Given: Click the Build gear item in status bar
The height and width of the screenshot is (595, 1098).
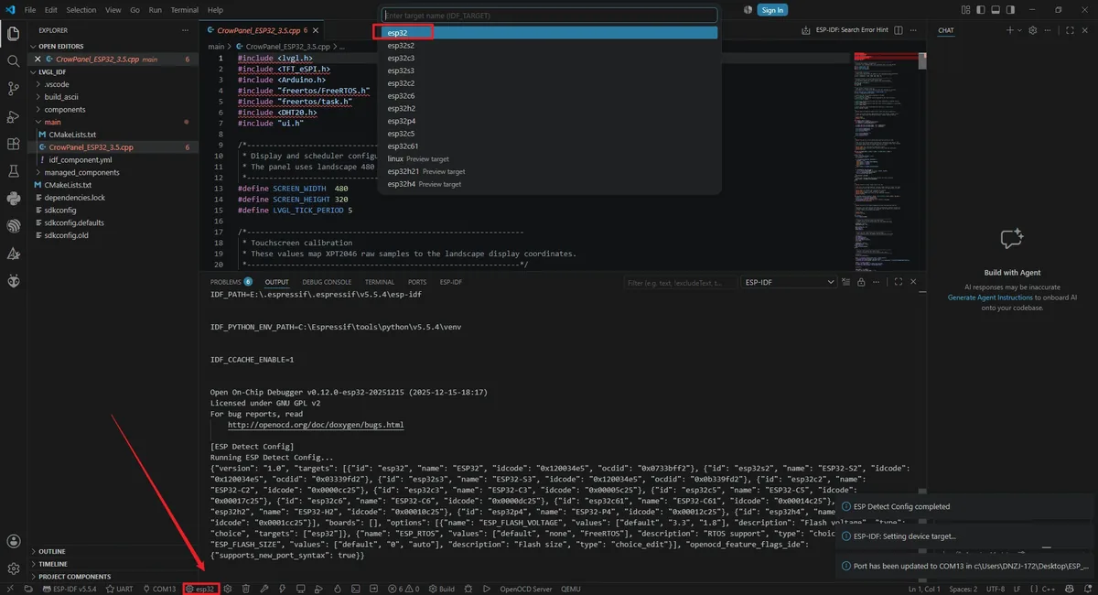Looking at the screenshot, I should click(440, 589).
